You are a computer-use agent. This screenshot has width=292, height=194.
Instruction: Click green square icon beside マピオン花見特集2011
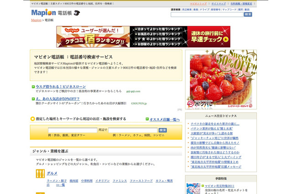tap(203, 186)
